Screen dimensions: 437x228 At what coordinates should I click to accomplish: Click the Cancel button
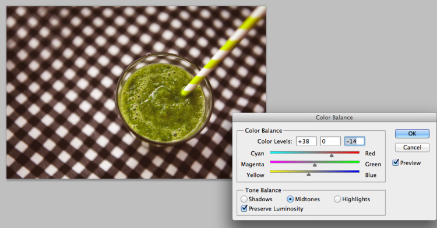pos(412,147)
